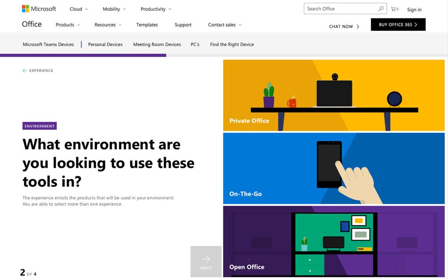Click Chat Now link
The width and height of the screenshot is (448, 280).
[344, 26]
